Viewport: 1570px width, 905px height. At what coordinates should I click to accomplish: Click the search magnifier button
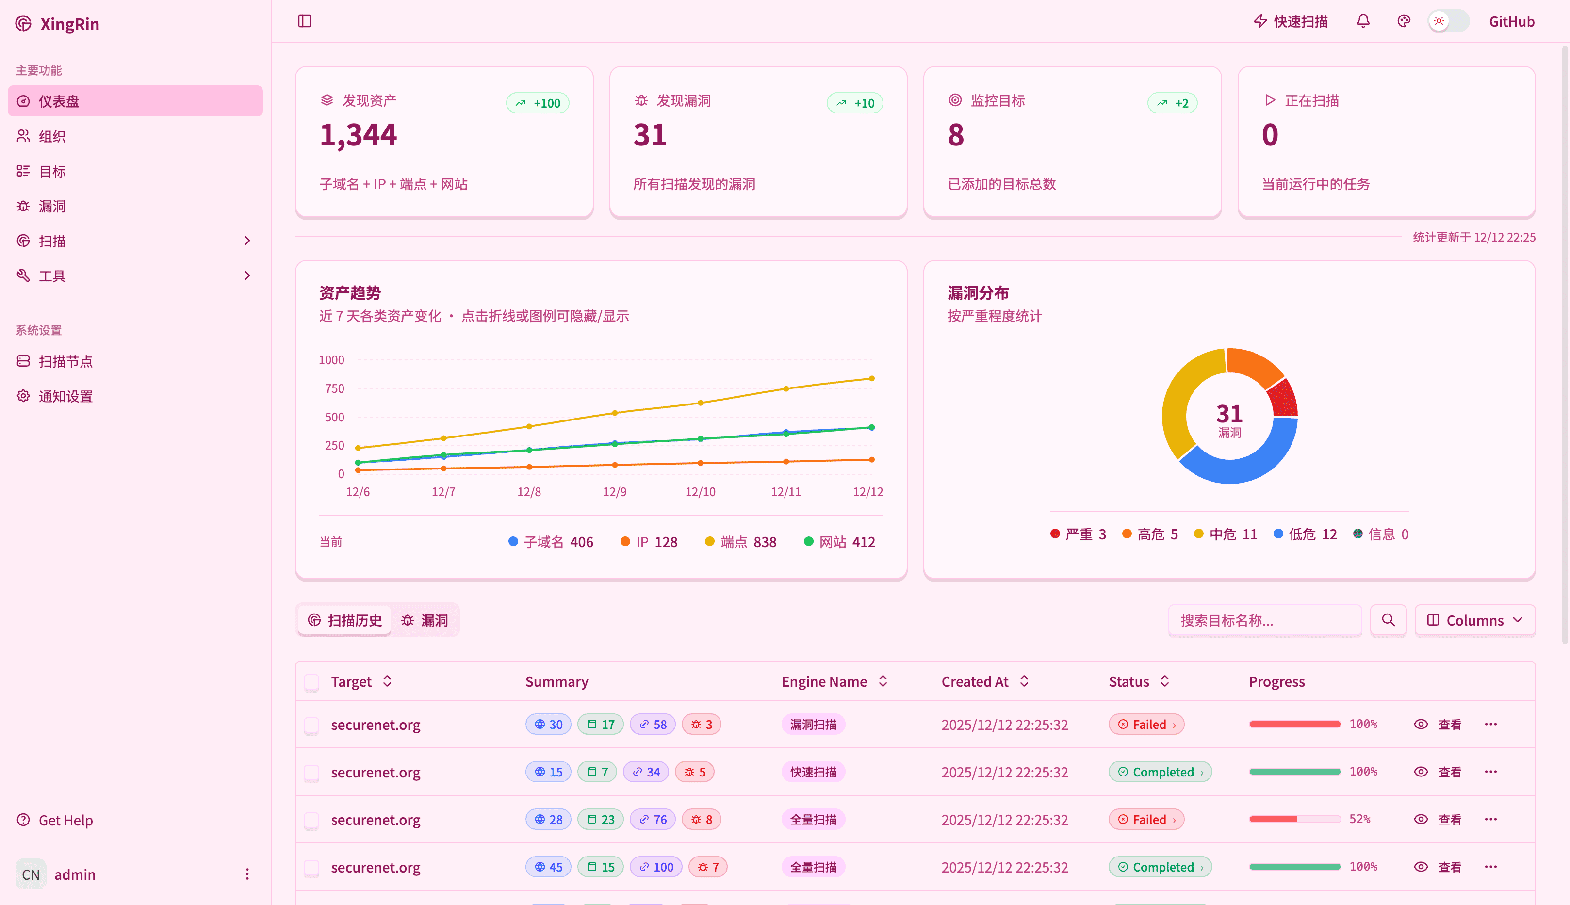tap(1388, 620)
